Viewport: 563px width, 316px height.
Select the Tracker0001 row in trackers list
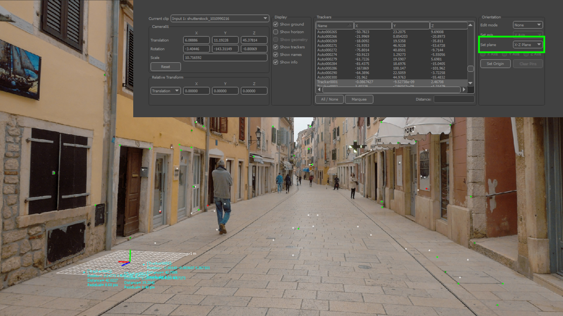point(328,82)
